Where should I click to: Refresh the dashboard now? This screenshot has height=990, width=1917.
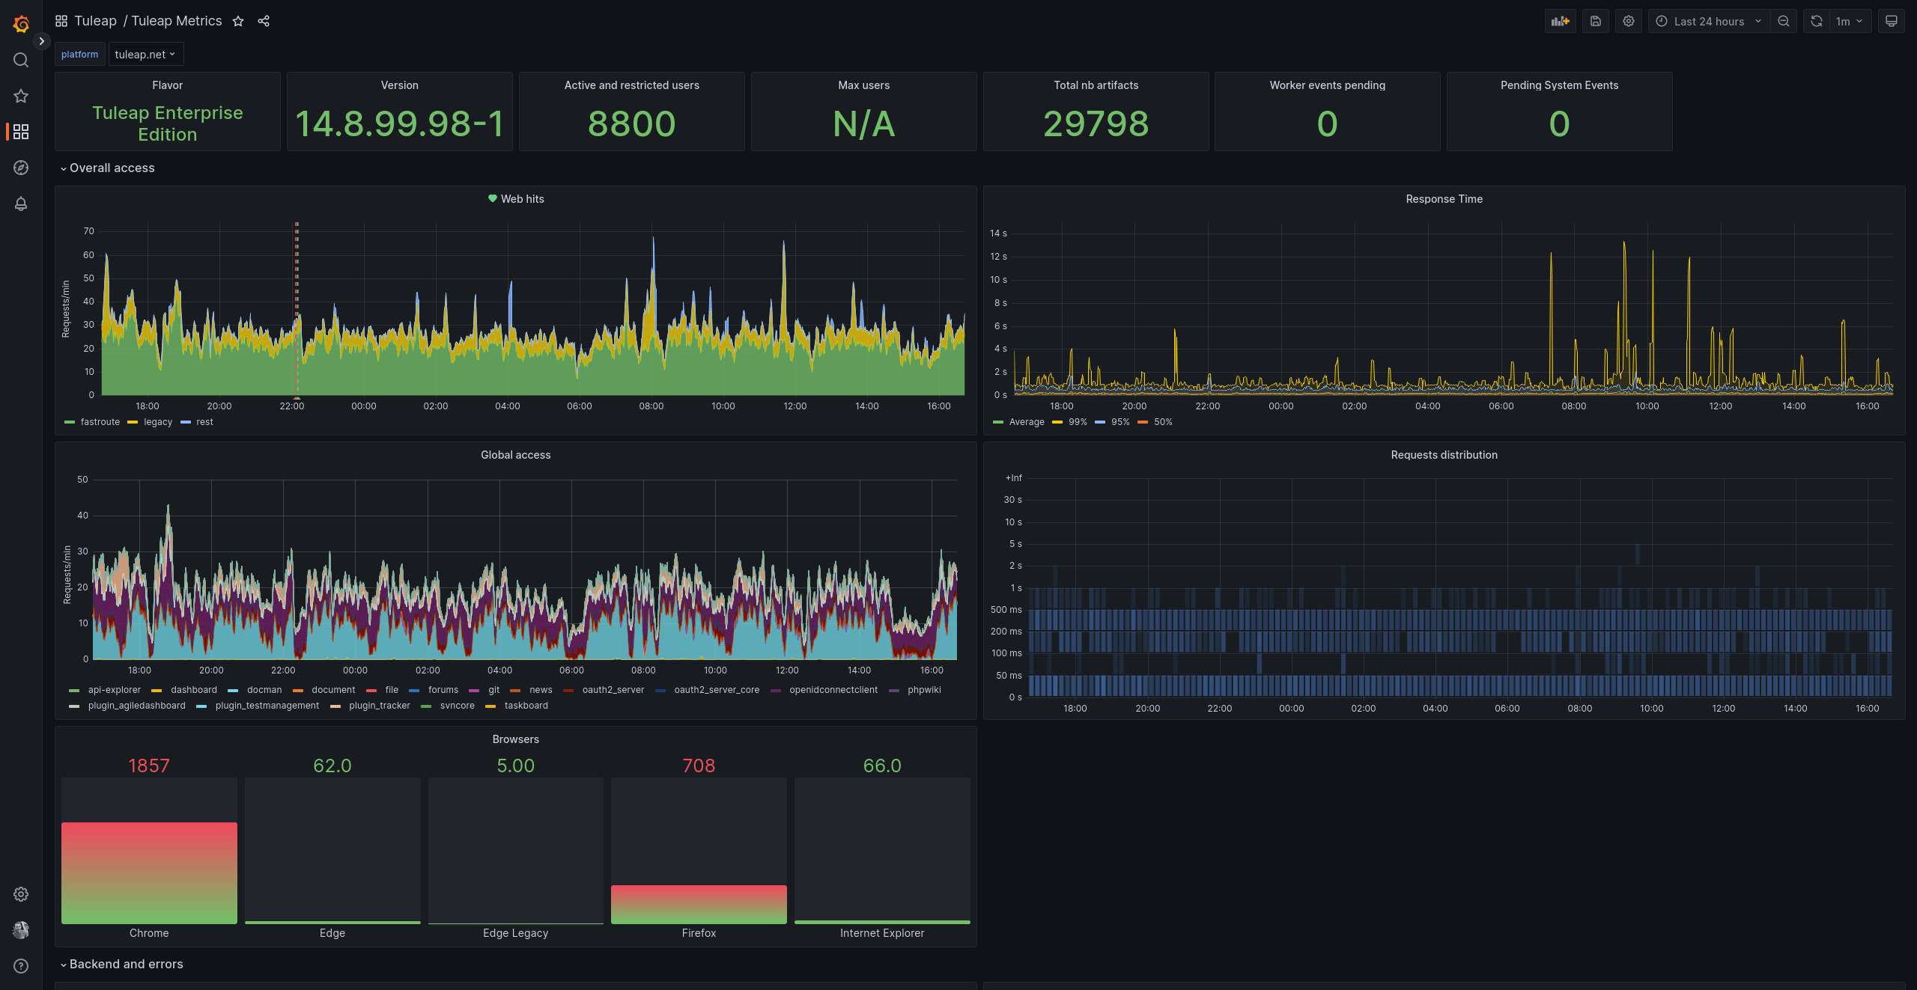[1816, 21]
